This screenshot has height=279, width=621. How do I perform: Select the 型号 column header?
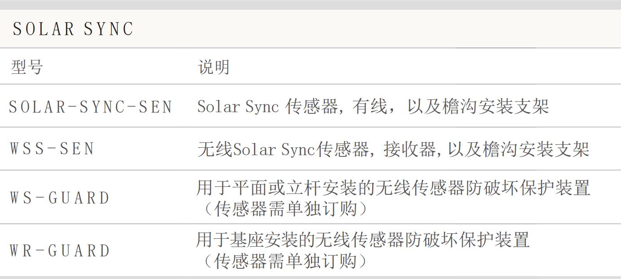click(27, 67)
